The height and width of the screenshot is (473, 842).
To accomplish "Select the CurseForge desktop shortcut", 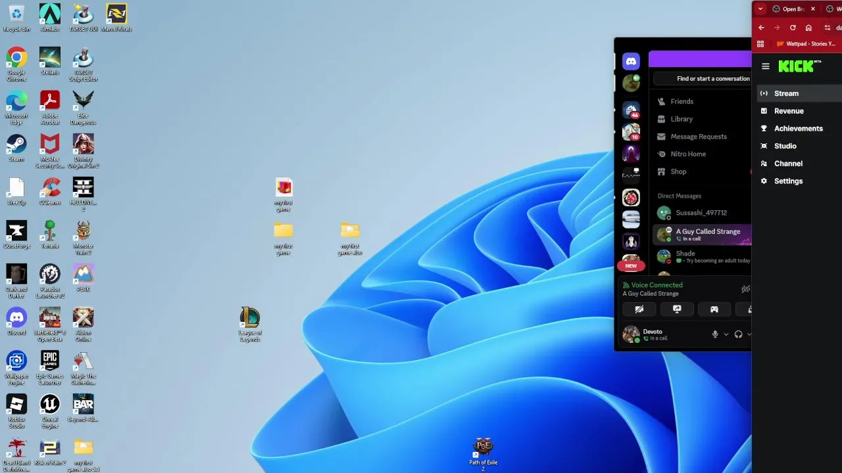I will click(x=16, y=235).
